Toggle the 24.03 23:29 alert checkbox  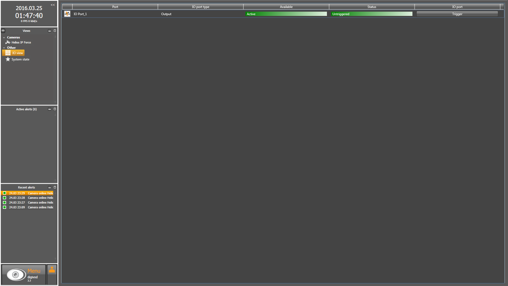tap(5, 193)
